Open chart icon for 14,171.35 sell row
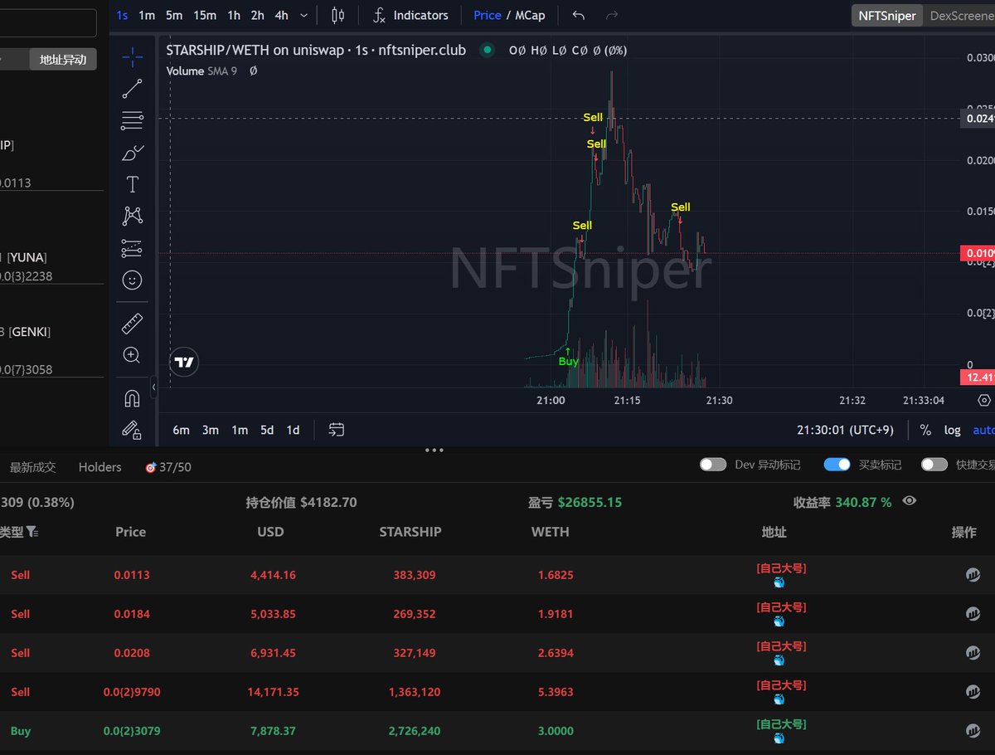 pyautogui.click(x=973, y=692)
